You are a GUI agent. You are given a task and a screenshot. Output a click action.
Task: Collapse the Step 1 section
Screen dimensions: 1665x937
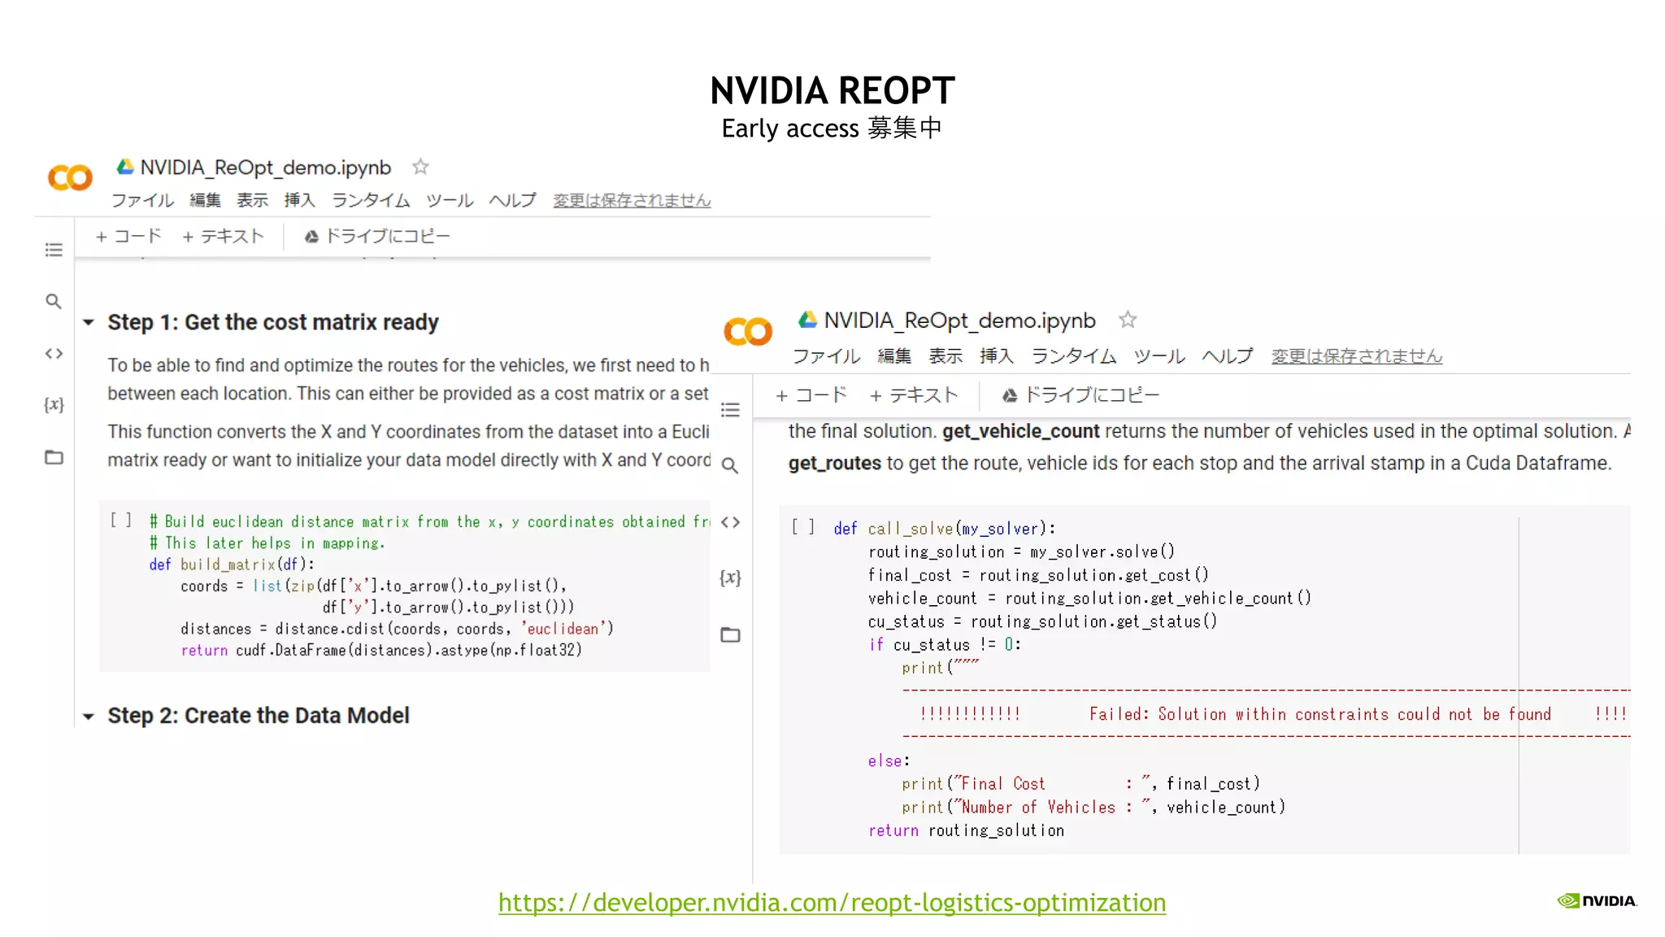tap(89, 322)
